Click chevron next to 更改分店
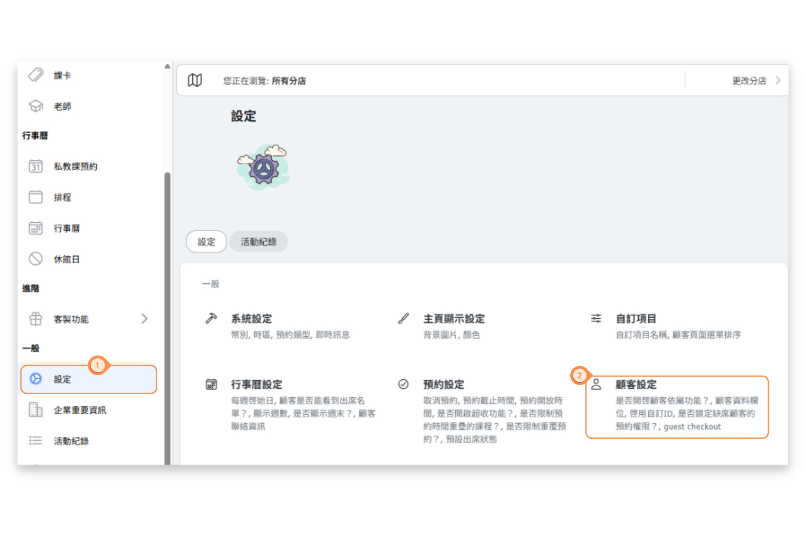The image size is (806, 537). 778,80
